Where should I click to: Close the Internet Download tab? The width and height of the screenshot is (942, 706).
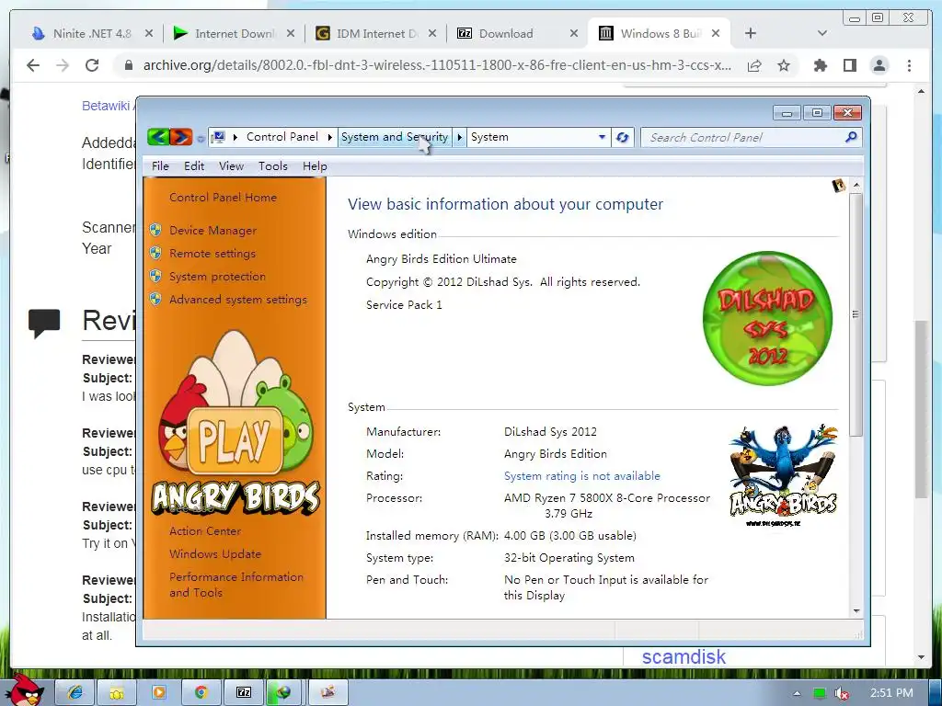(x=290, y=34)
